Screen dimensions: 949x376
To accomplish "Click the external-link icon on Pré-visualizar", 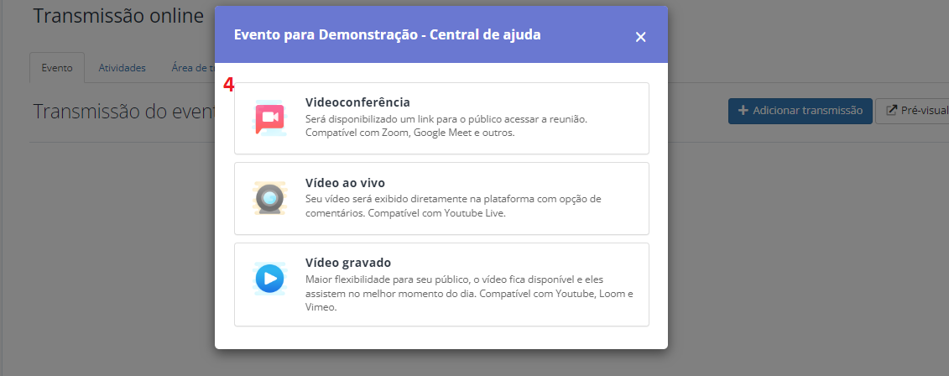I will pos(891,110).
